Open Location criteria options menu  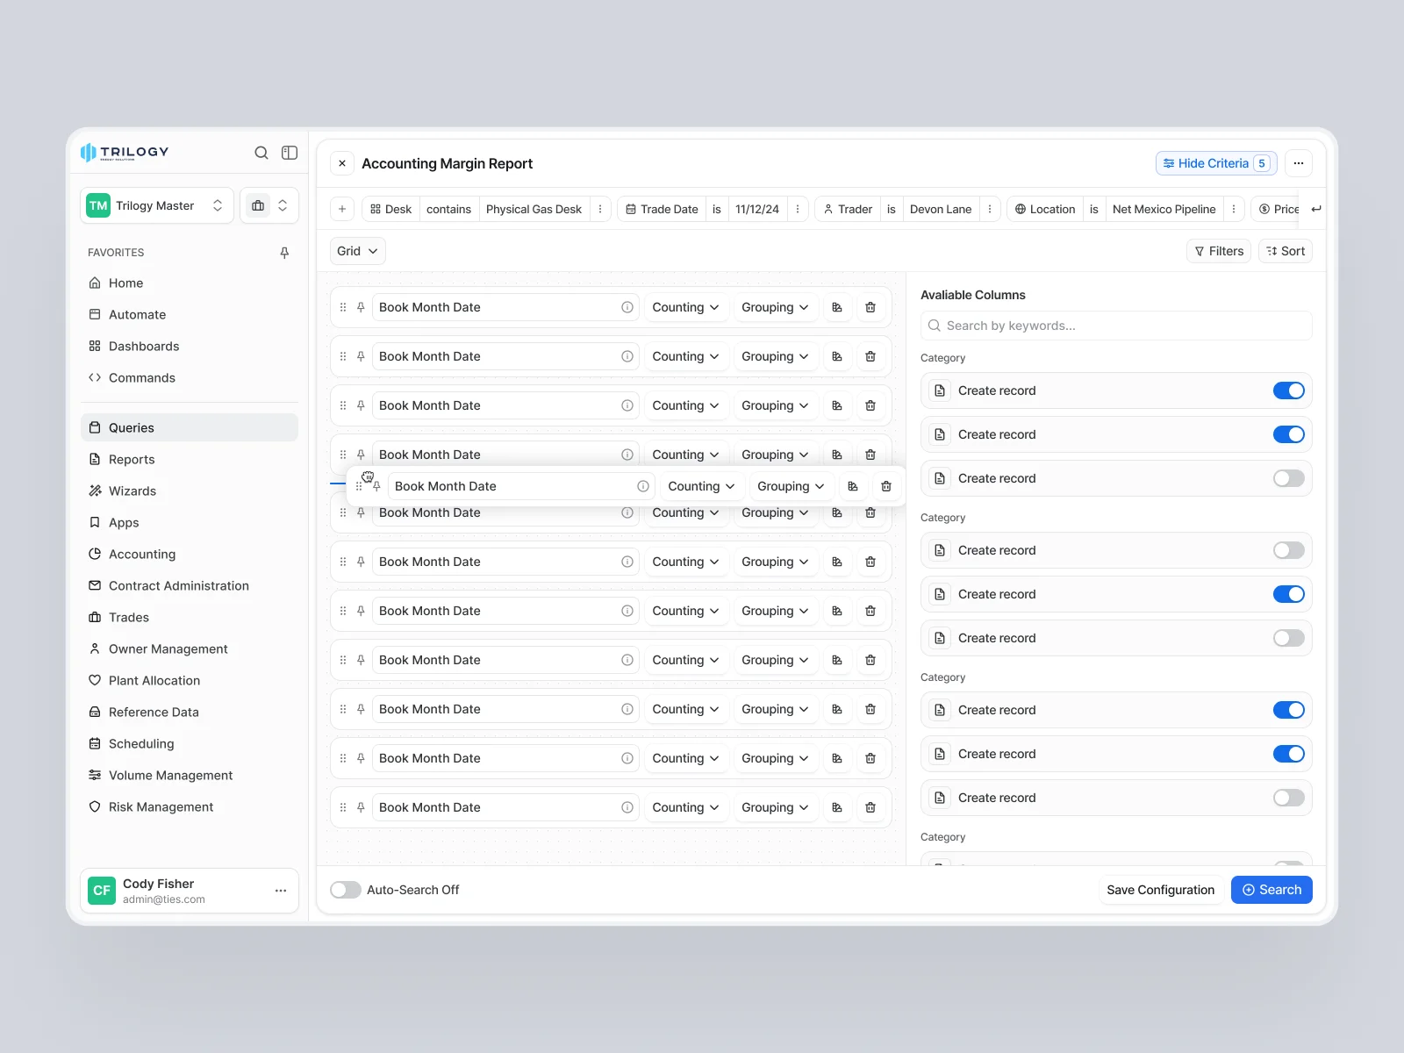(x=1234, y=209)
